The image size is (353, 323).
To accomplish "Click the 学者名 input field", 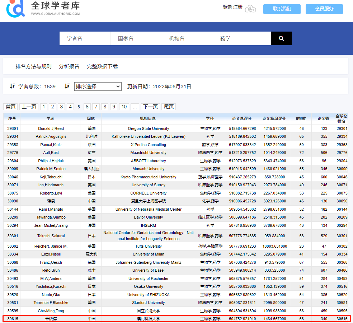I will [x=85, y=38].
